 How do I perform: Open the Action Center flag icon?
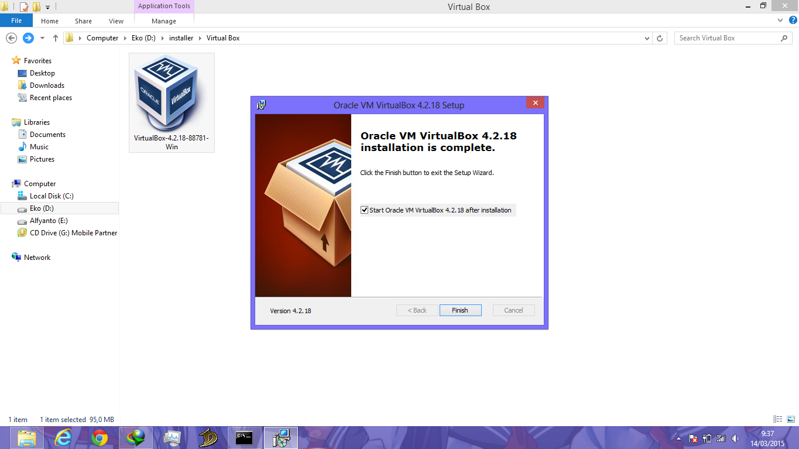[693, 438]
